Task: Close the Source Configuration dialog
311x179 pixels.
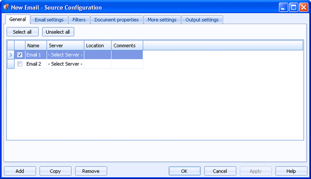Action: pos(304,7)
